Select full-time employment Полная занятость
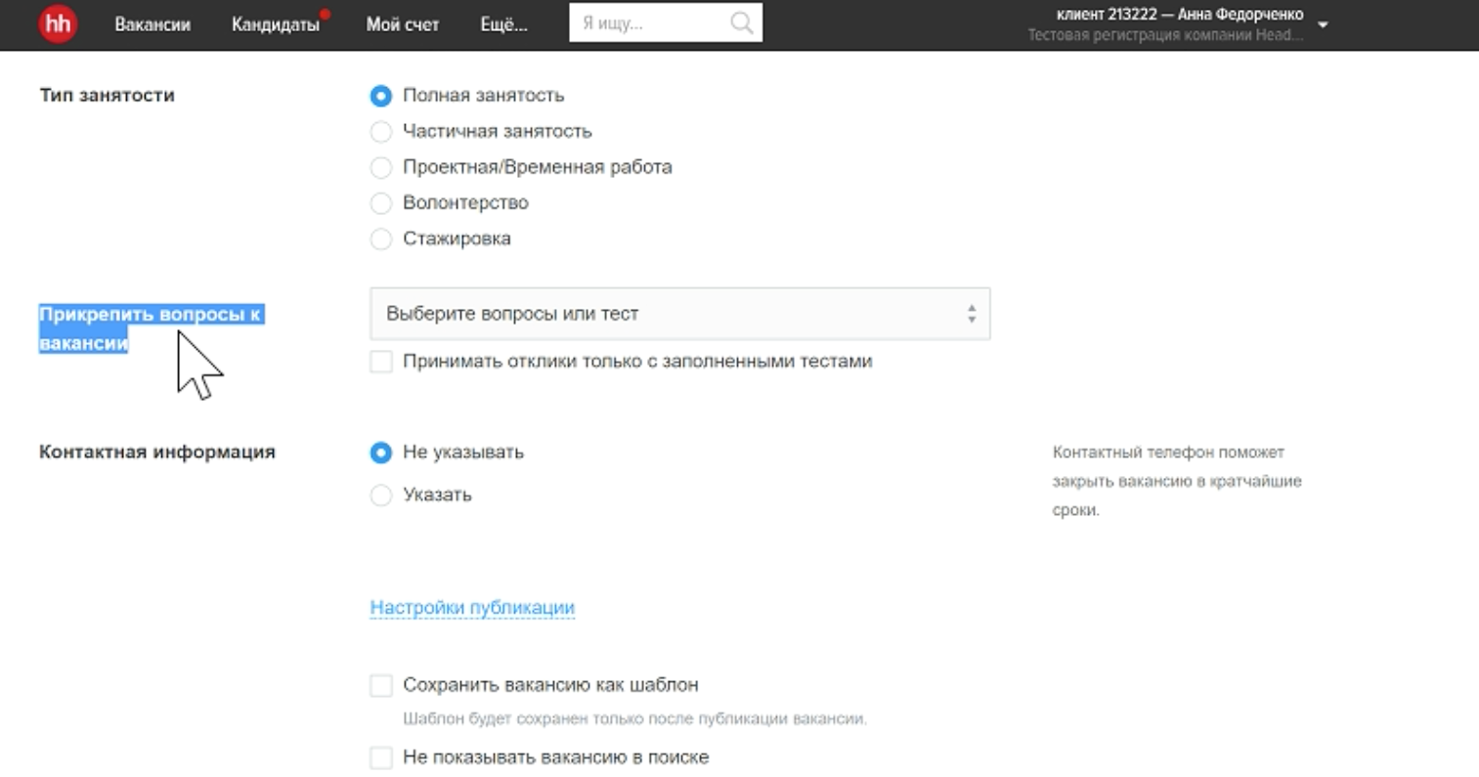This screenshot has height=777, width=1479. pos(381,96)
